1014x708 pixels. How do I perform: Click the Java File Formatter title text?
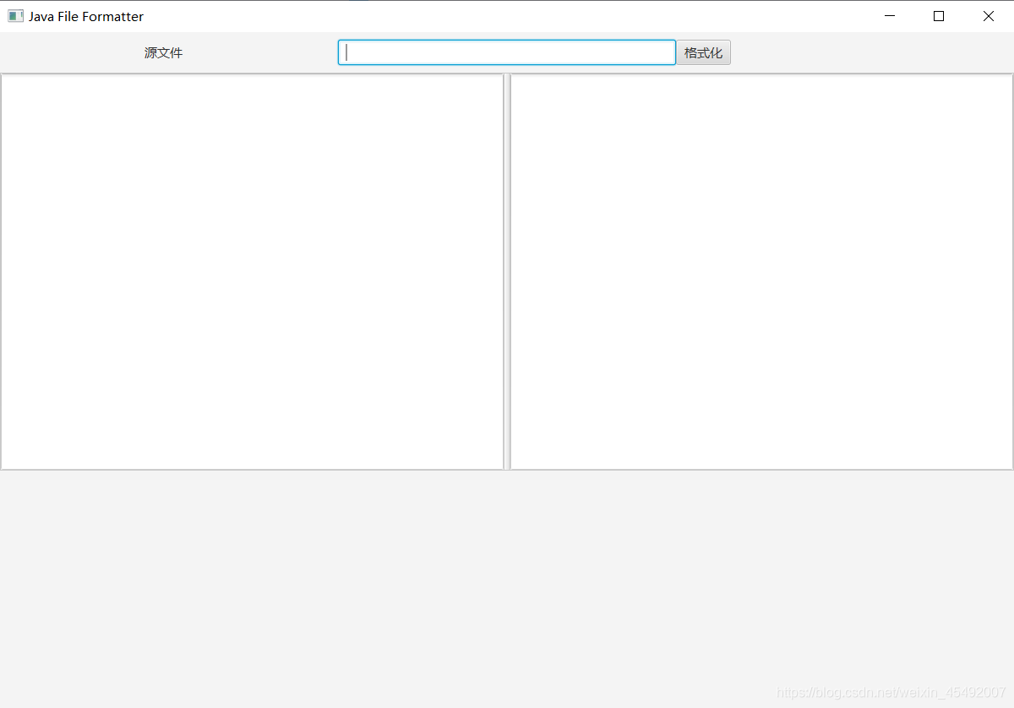[x=86, y=16]
